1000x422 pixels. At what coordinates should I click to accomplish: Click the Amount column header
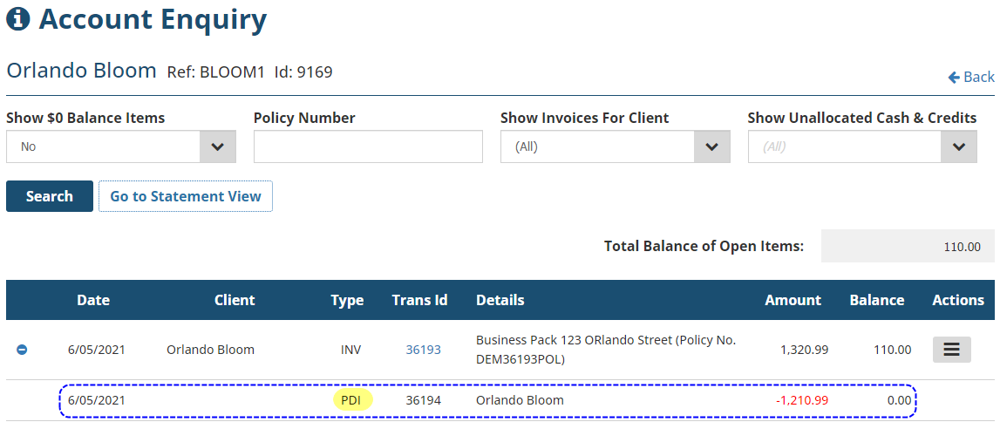[793, 300]
